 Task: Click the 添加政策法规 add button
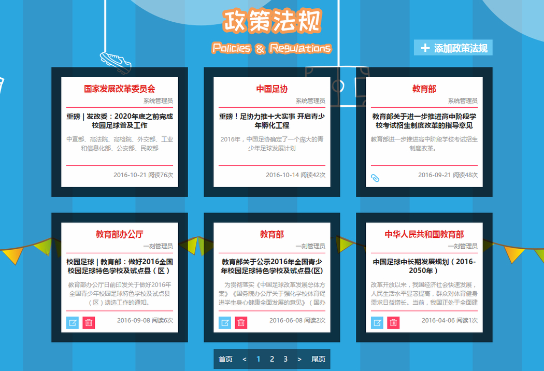pyautogui.click(x=453, y=48)
